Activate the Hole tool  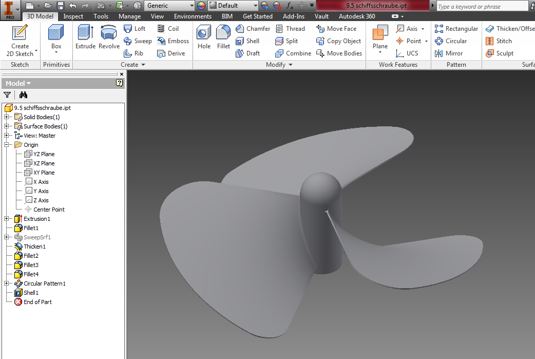click(x=204, y=37)
